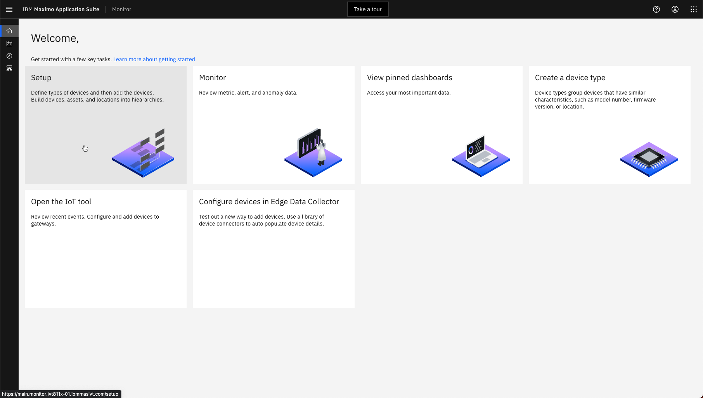Click the pinned dashboards laptop illustration

point(481,155)
